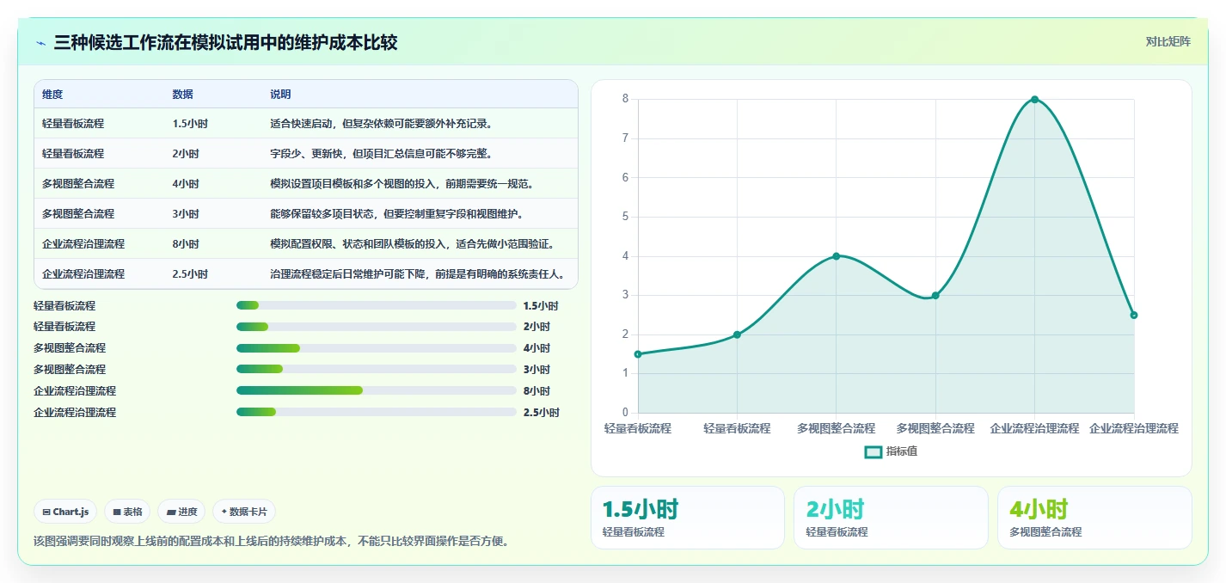Open the 4小时 多视图整合流程 data card
Viewport: 1226px width, 583px height.
point(1094,518)
